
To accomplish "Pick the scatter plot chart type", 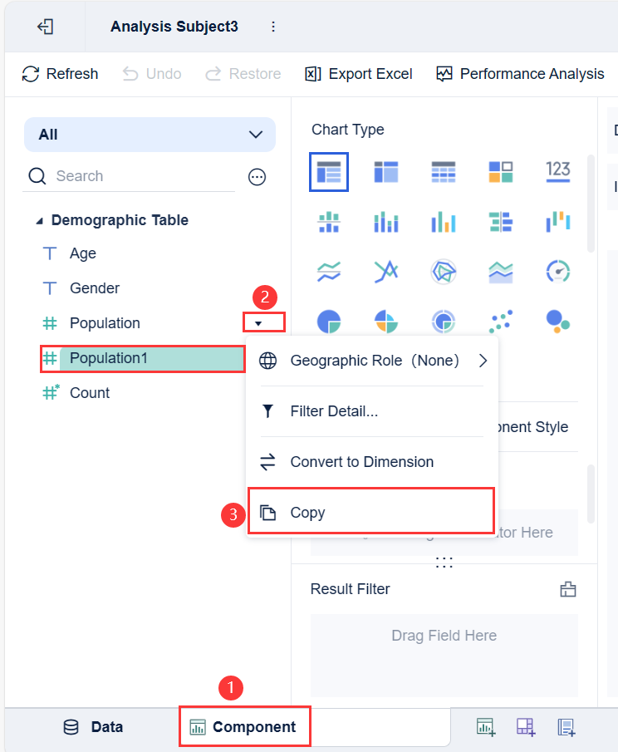I will tap(501, 320).
